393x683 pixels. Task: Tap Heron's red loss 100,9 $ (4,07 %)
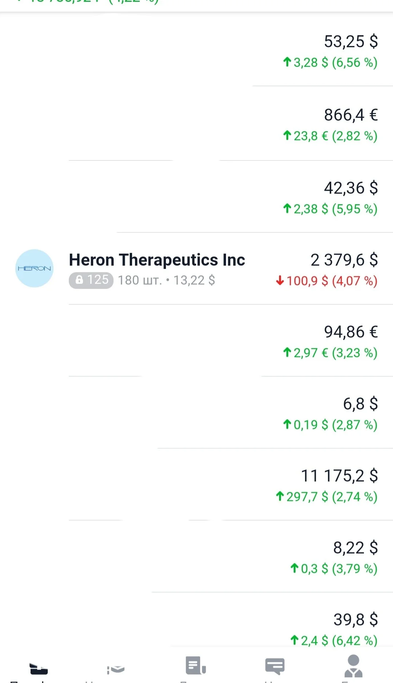click(326, 281)
